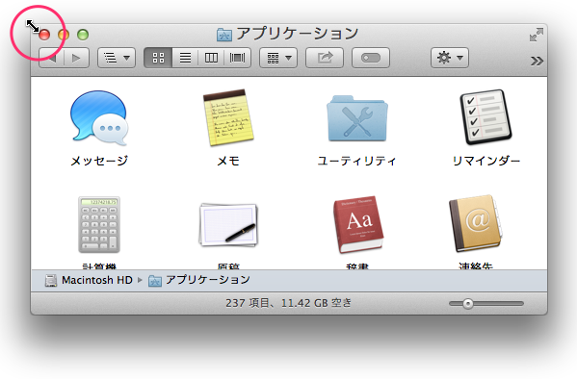577x379 pixels.
Task: Switch to column view
Action: (x=211, y=58)
